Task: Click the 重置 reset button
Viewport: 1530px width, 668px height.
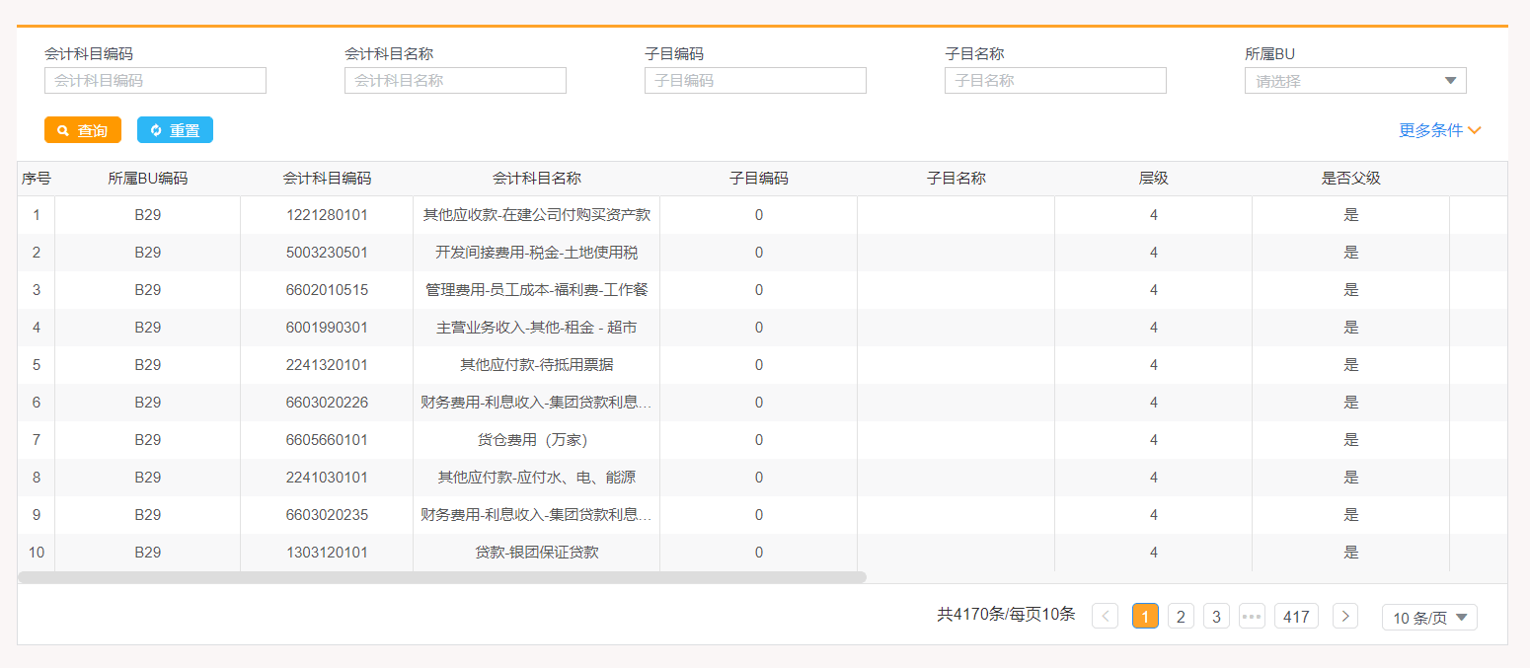Action: point(175,130)
